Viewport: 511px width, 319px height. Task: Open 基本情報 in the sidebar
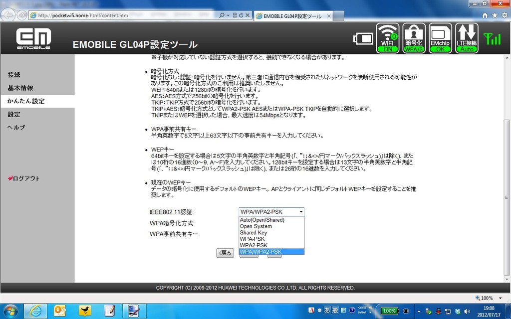pyautogui.click(x=20, y=88)
